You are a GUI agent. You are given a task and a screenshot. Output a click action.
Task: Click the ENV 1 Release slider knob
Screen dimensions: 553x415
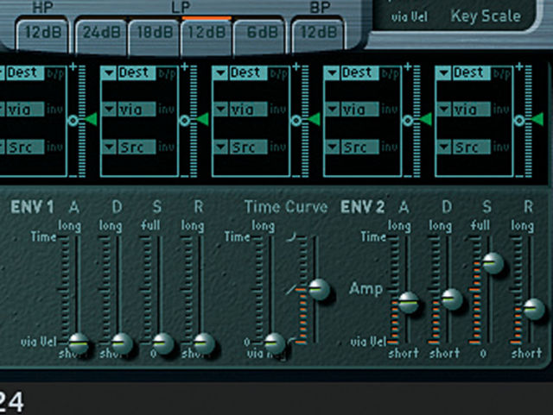(204, 343)
